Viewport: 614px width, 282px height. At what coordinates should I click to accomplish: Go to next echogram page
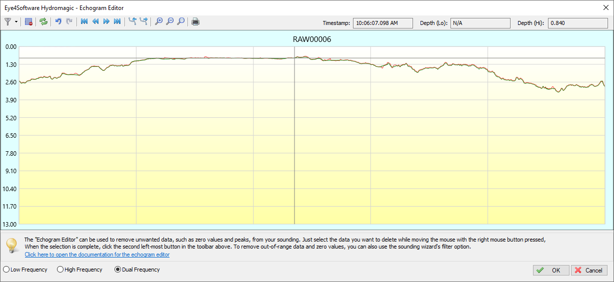[106, 21]
